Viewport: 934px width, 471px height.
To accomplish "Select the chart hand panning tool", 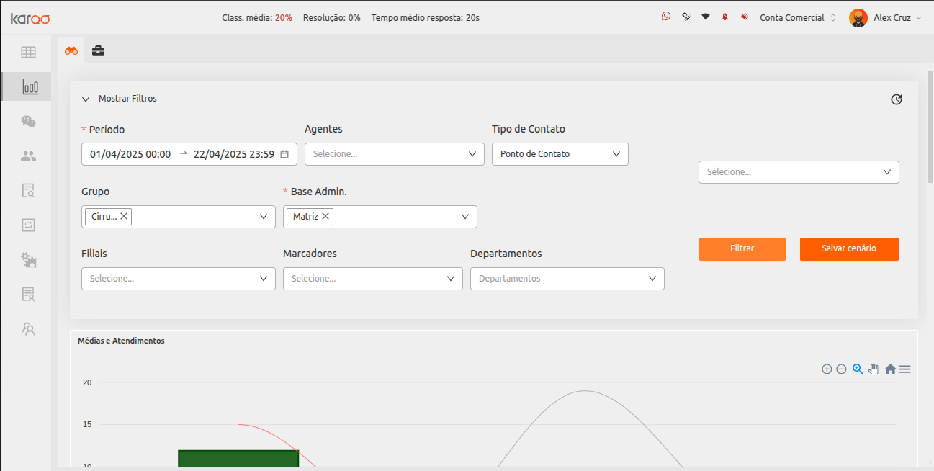I will (874, 369).
